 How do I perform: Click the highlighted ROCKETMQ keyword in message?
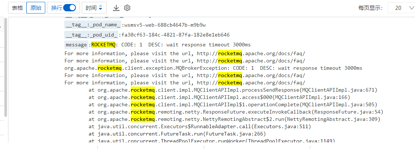pyautogui.click(x=103, y=45)
